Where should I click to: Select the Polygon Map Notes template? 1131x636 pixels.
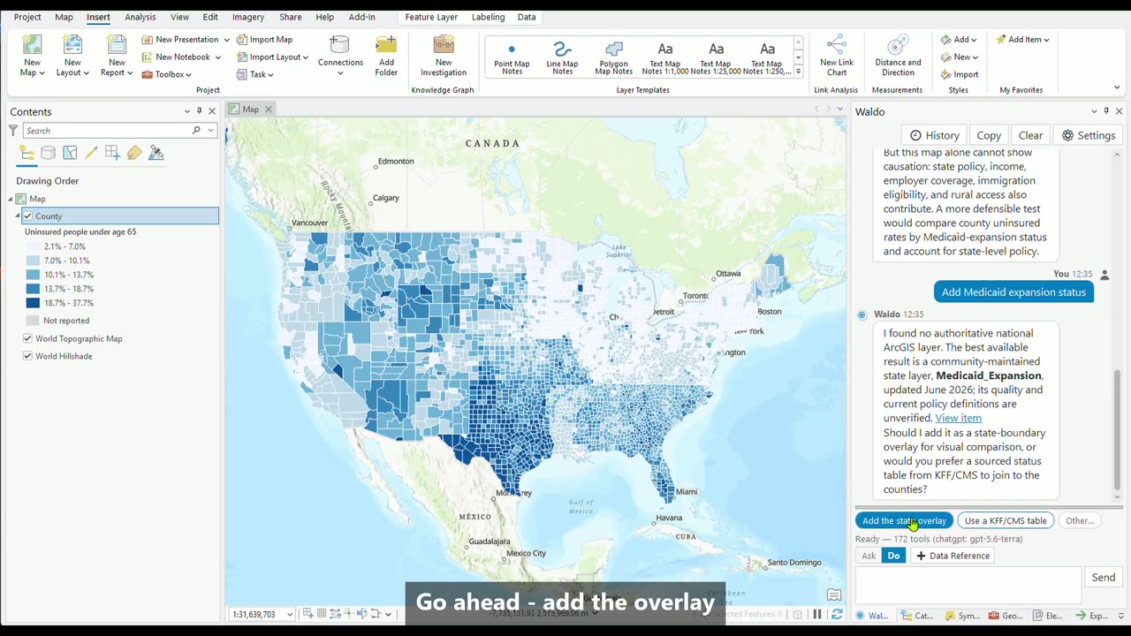point(613,58)
